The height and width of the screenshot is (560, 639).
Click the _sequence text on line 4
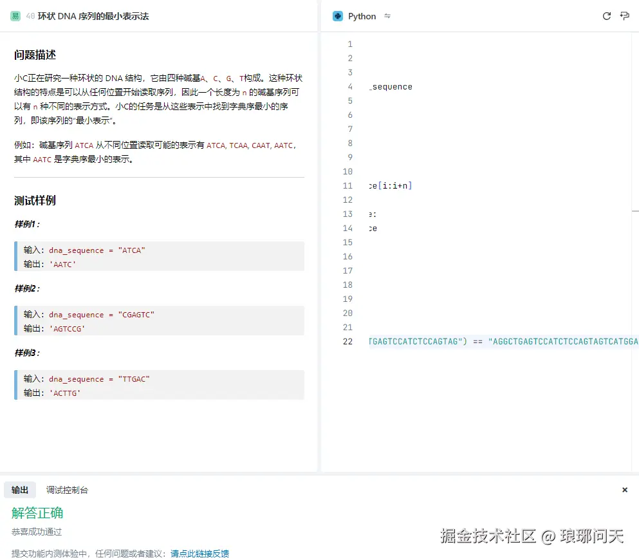pos(390,86)
